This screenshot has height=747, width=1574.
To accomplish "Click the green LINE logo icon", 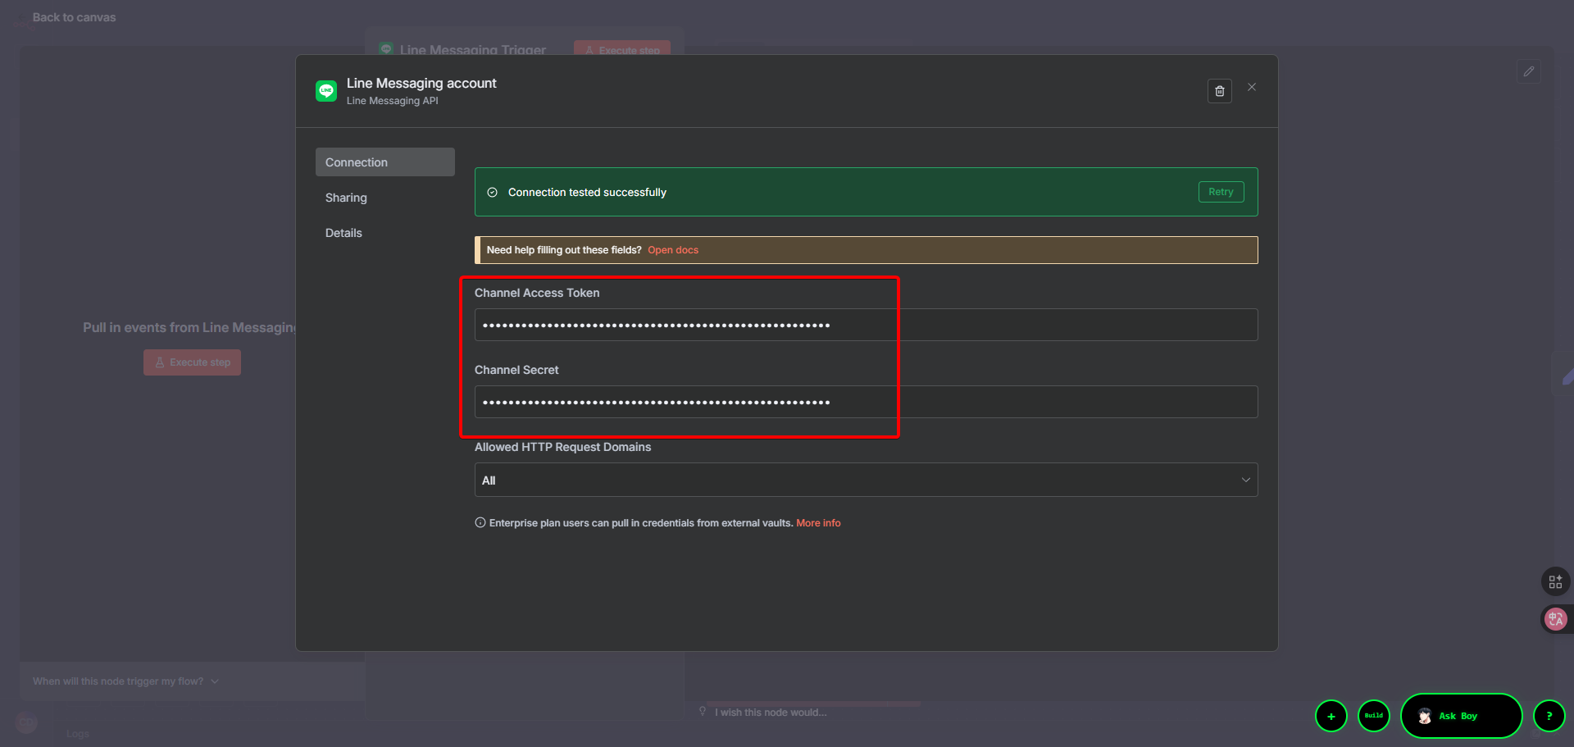I will tap(326, 91).
